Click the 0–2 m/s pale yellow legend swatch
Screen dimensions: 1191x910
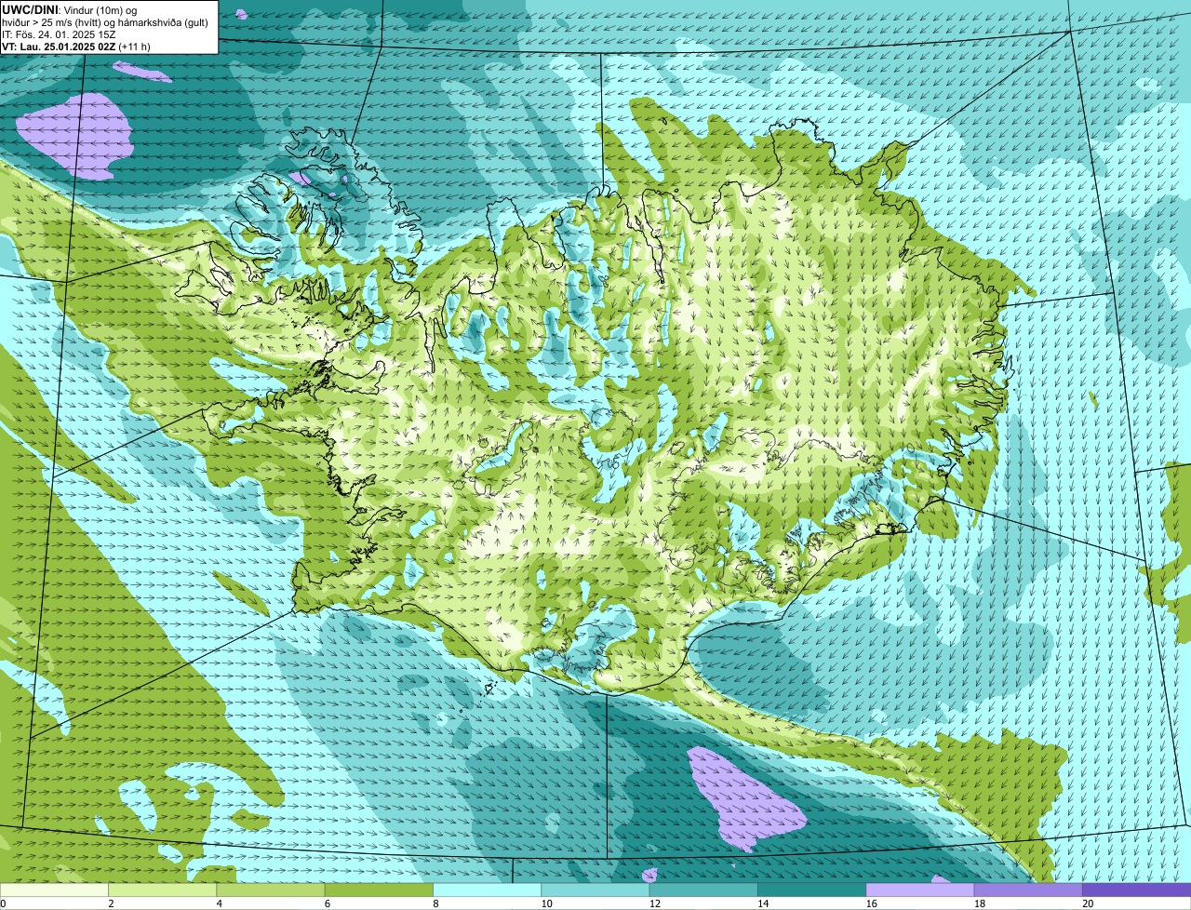point(54,890)
